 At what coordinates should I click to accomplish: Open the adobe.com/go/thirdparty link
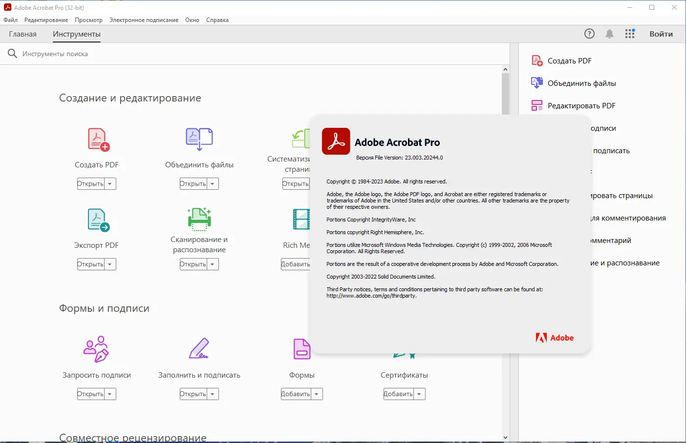coord(371,296)
